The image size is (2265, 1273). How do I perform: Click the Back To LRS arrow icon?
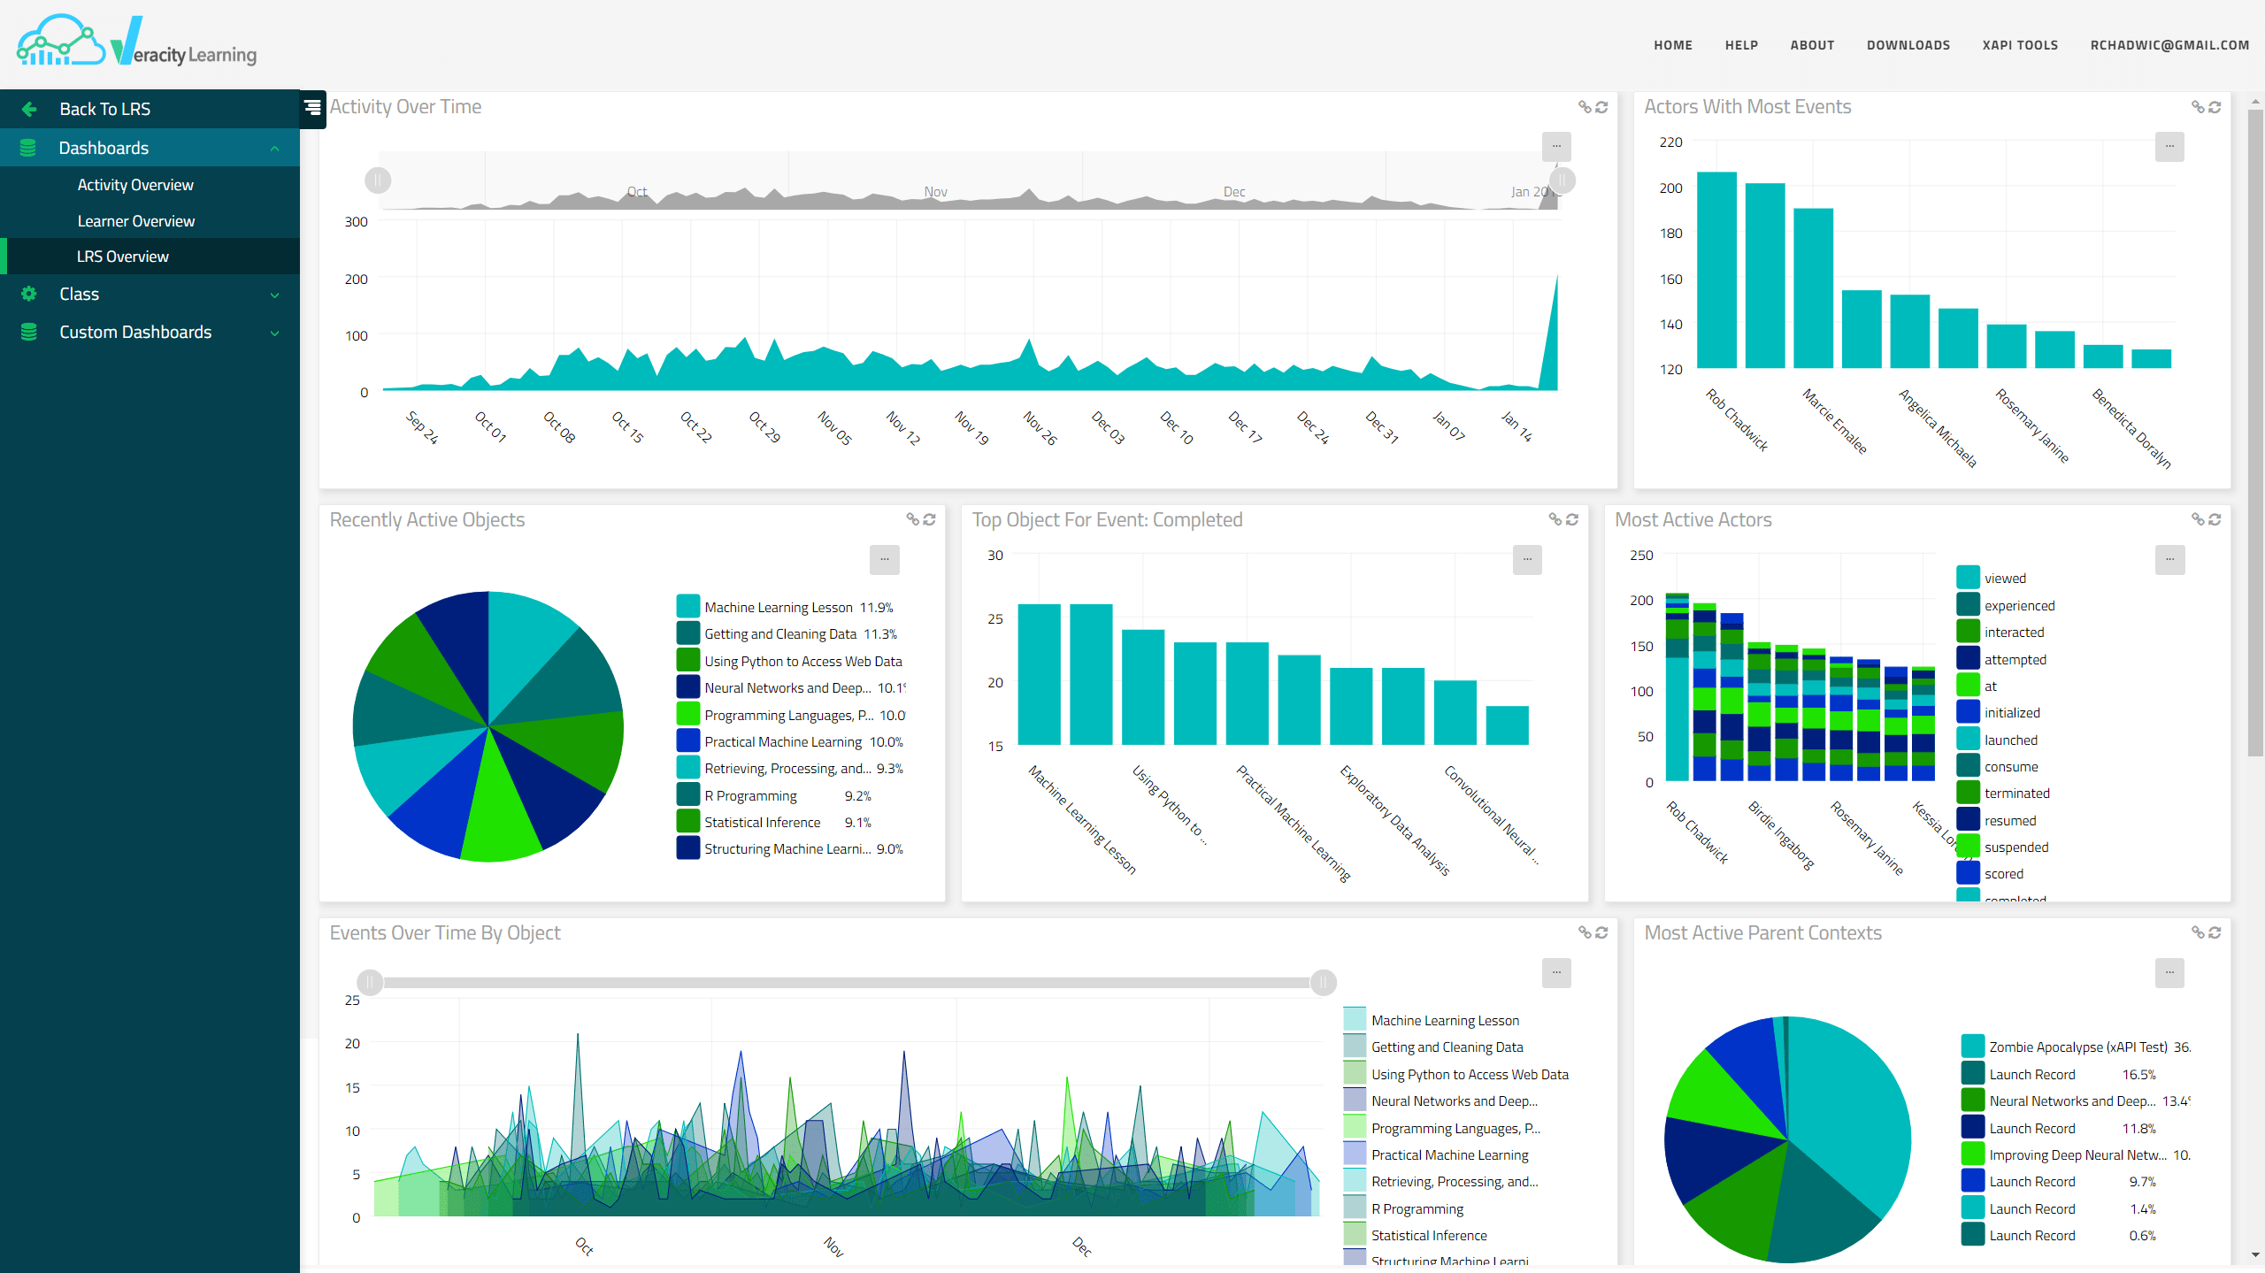pyautogui.click(x=29, y=109)
